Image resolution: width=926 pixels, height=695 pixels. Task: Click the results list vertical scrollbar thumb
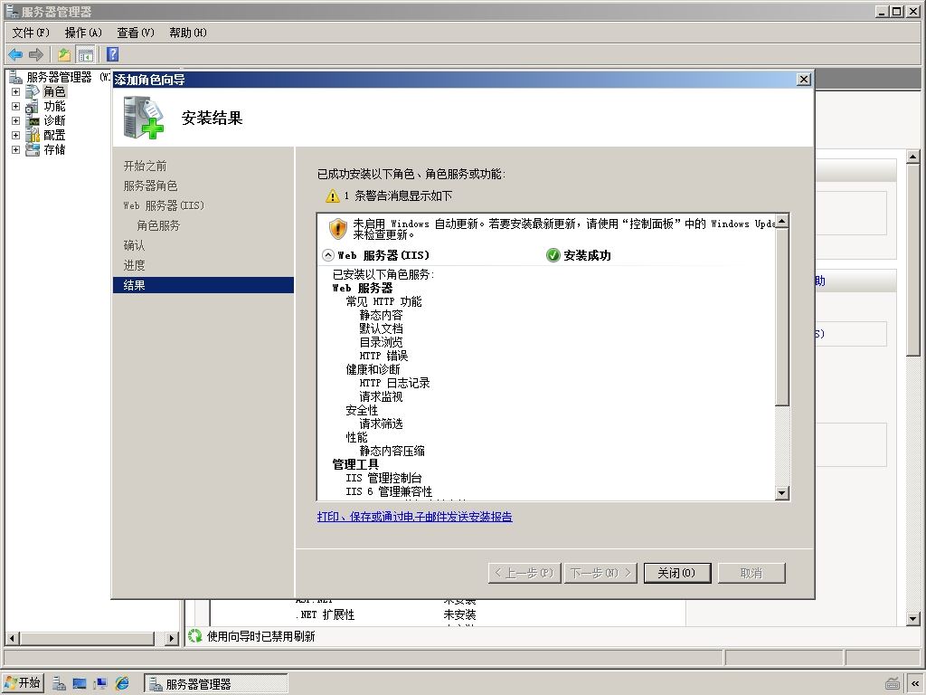tap(782, 317)
